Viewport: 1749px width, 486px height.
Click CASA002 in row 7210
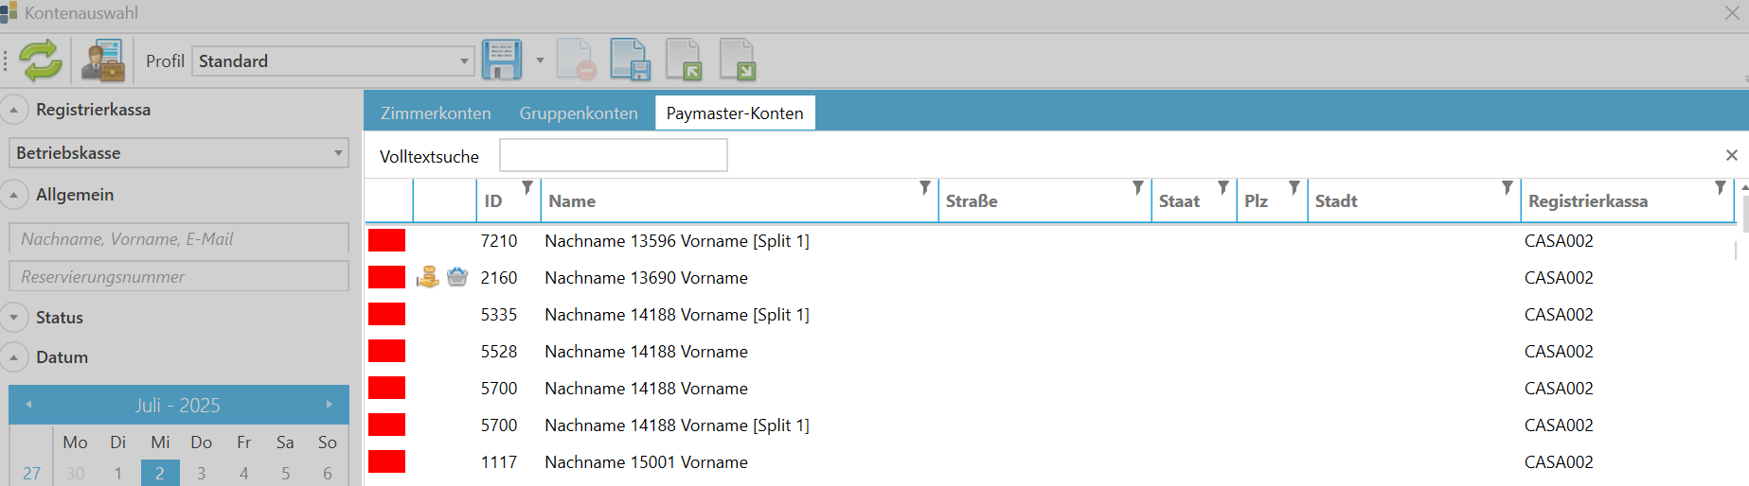point(1559,240)
